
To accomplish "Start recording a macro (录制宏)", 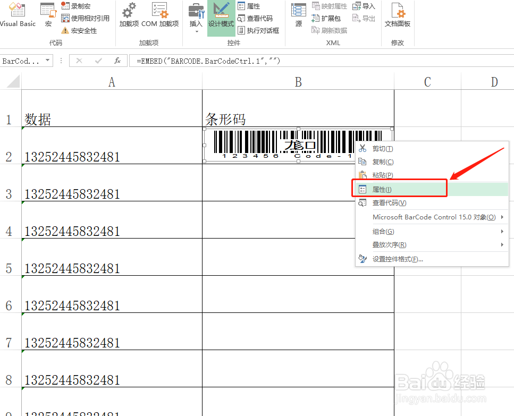I will pyautogui.click(x=76, y=6).
